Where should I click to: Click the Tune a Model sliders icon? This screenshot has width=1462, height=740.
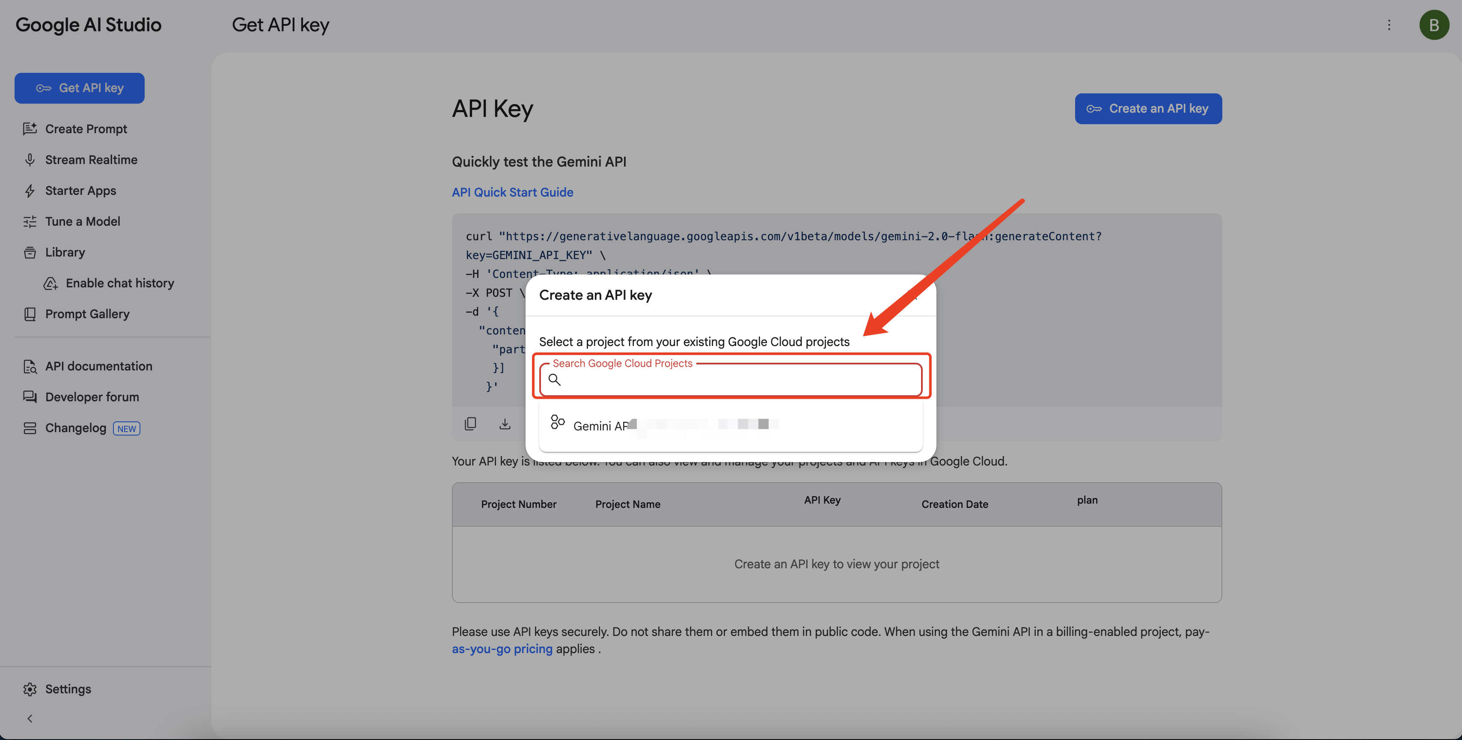coord(30,221)
